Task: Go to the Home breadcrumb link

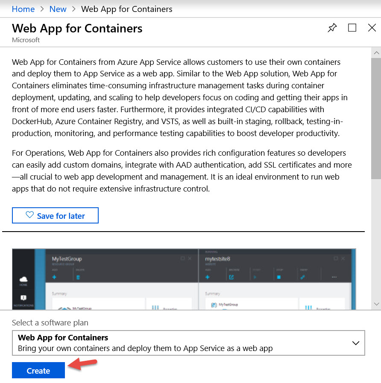Action: pyautogui.click(x=23, y=9)
